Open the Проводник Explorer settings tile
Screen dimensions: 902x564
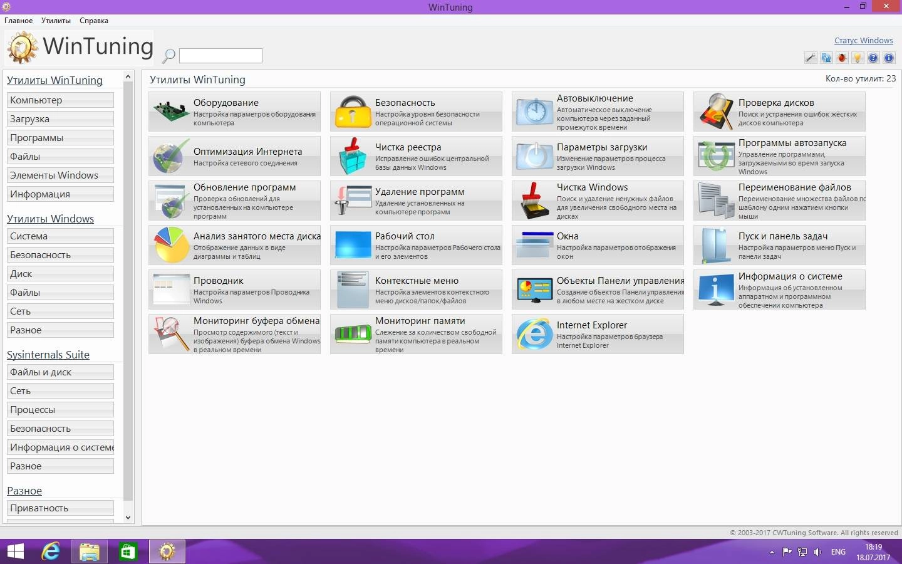234,290
